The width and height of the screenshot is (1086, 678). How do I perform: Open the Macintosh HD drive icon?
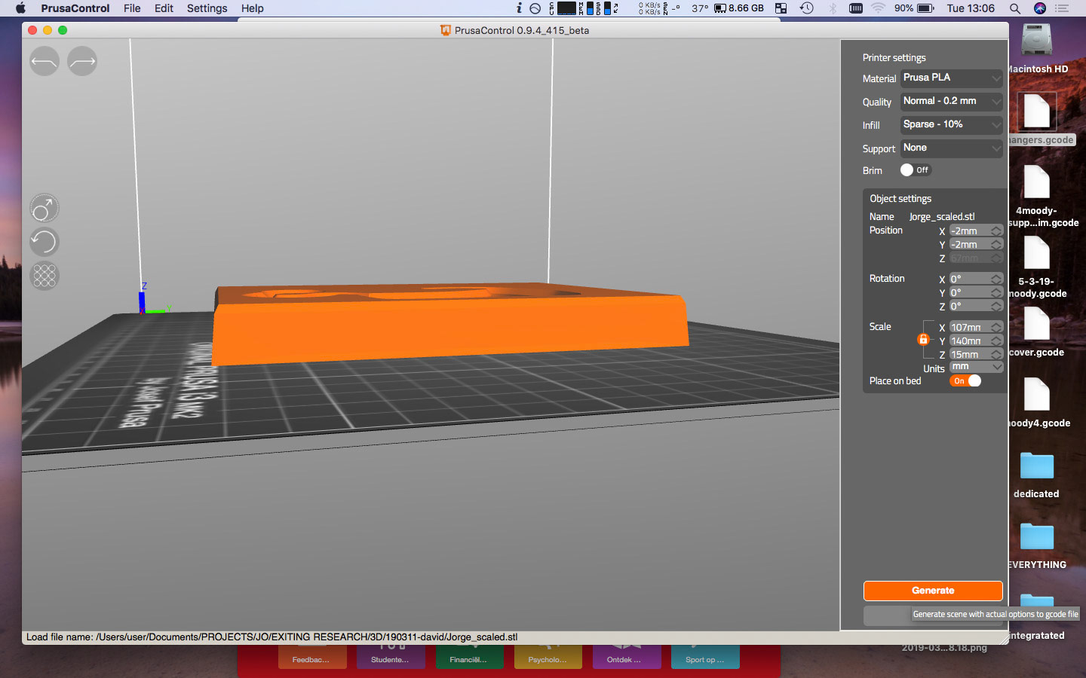coord(1037,40)
